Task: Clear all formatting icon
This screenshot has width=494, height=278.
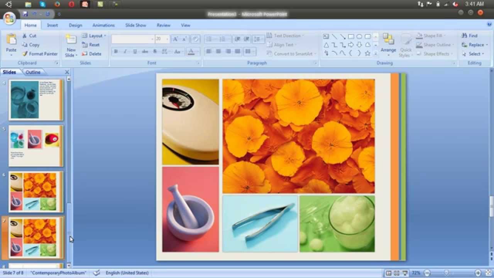Action: point(195,39)
